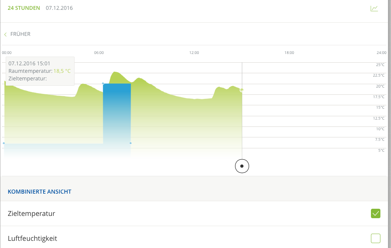Click the 12.5°C axis label
This screenshot has height=248, width=391.
point(379,119)
